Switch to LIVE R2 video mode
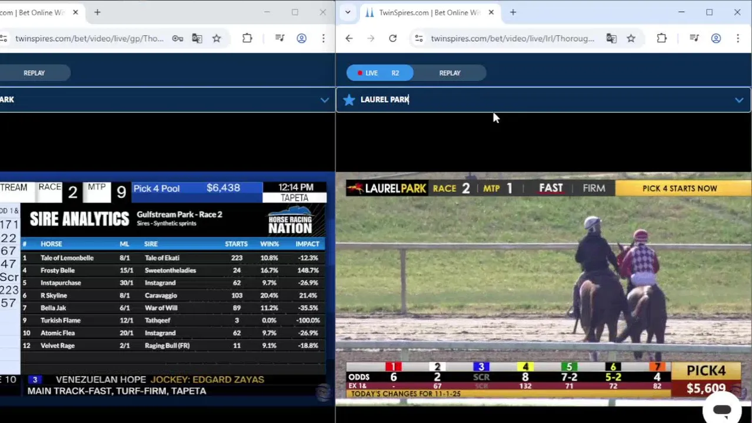 [x=380, y=73]
